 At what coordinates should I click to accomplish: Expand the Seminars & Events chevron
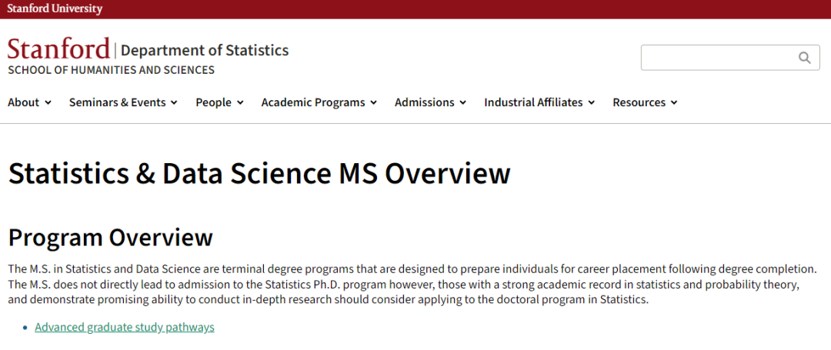point(175,103)
